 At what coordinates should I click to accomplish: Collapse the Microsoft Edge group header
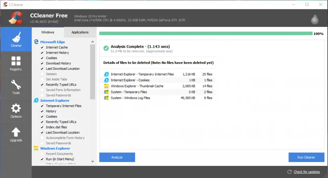pos(53,42)
